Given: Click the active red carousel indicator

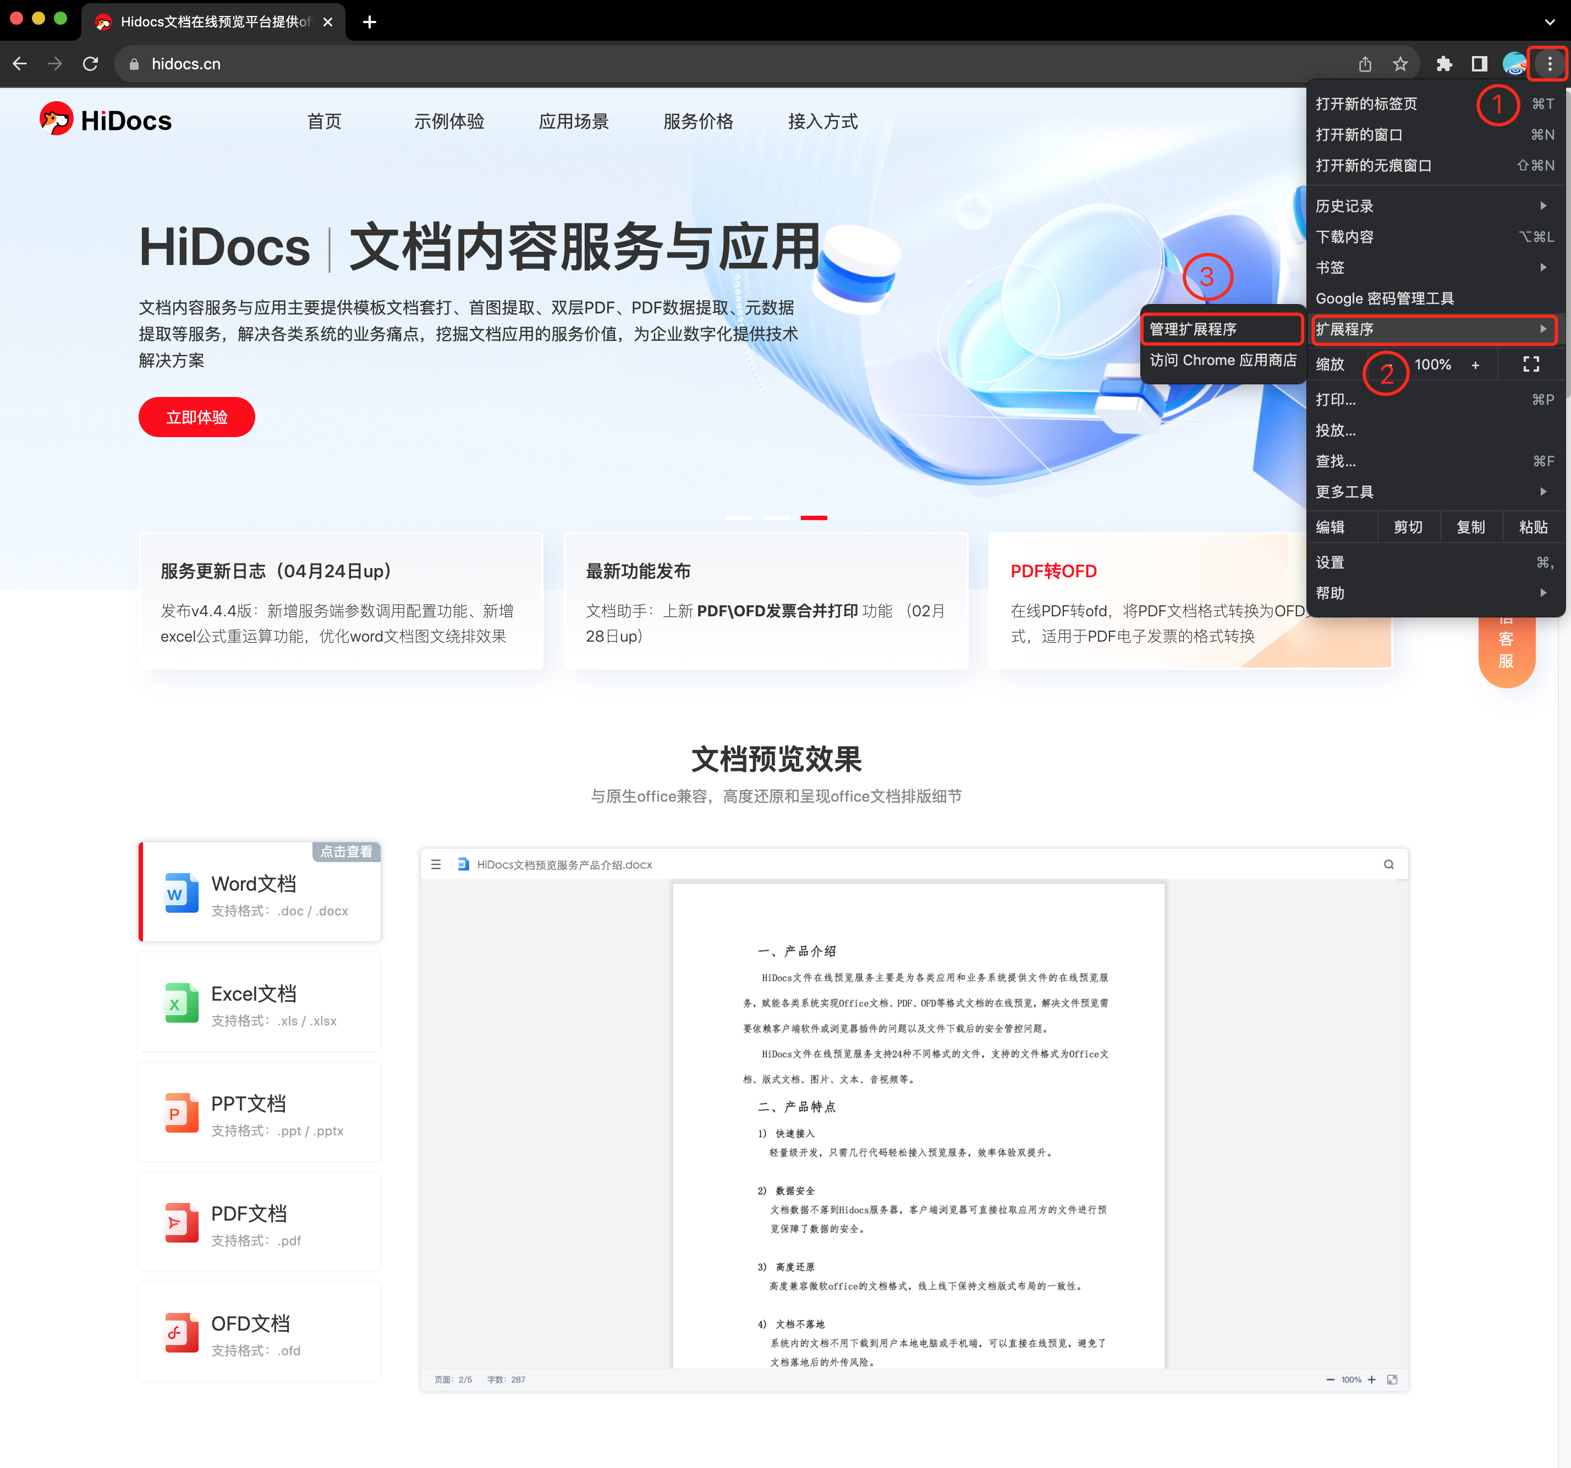Looking at the screenshot, I should click(x=814, y=518).
